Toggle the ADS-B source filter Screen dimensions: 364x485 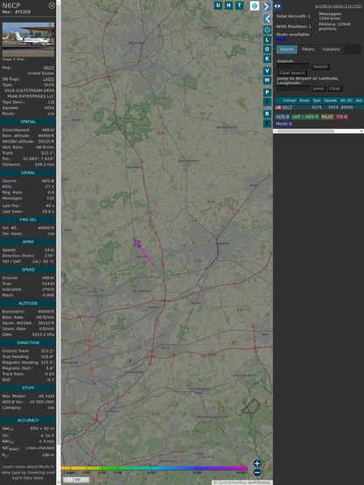click(283, 116)
